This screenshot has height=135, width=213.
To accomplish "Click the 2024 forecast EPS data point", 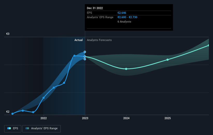I will pyautogui.click(x=126, y=69).
